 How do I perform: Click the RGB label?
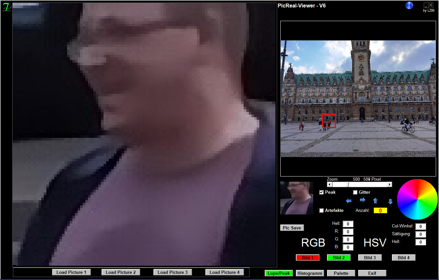tap(313, 243)
